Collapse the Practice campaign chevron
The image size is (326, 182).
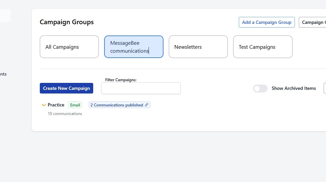click(x=43, y=105)
